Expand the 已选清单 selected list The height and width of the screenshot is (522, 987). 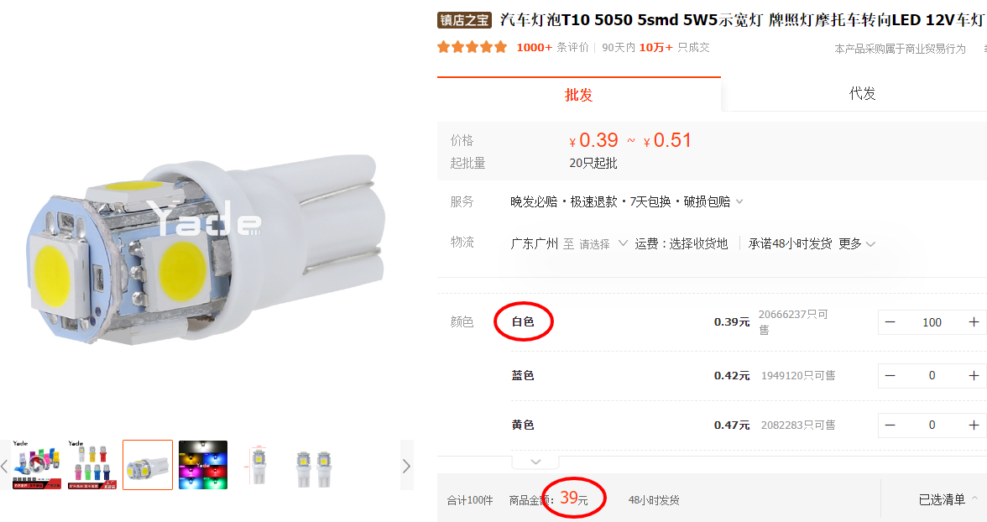pos(948,500)
